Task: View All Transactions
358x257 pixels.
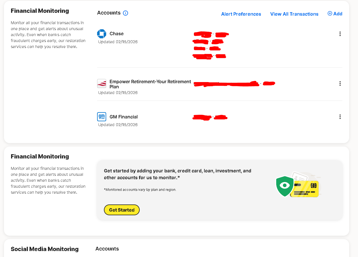Action: 294,14
